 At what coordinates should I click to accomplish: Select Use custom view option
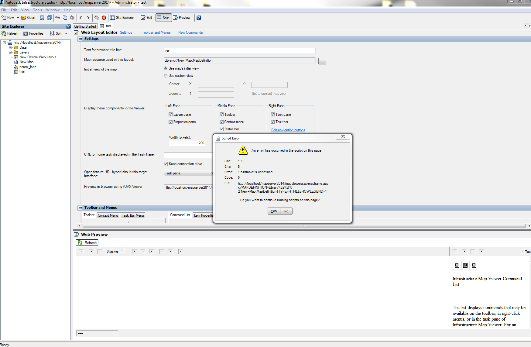pos(166,76)
